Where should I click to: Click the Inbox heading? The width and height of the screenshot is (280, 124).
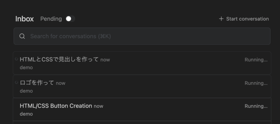click(25, 19)
